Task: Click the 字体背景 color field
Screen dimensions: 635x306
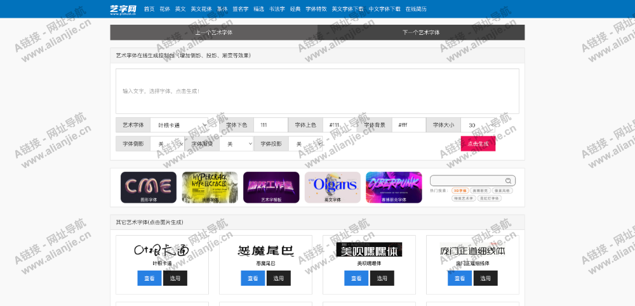Action: tap(408, 125)
